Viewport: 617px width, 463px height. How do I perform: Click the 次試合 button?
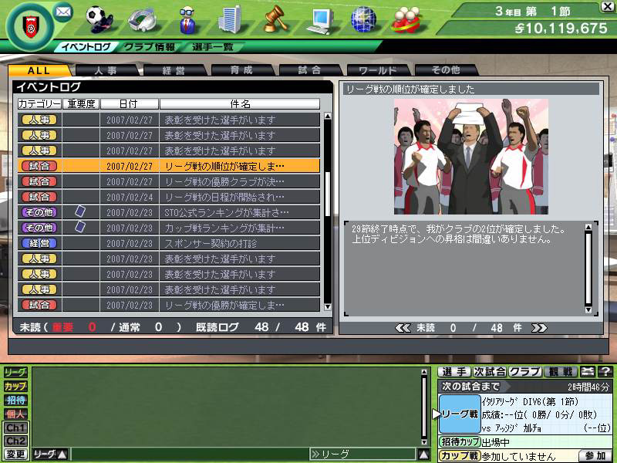[x=490, y=372]
